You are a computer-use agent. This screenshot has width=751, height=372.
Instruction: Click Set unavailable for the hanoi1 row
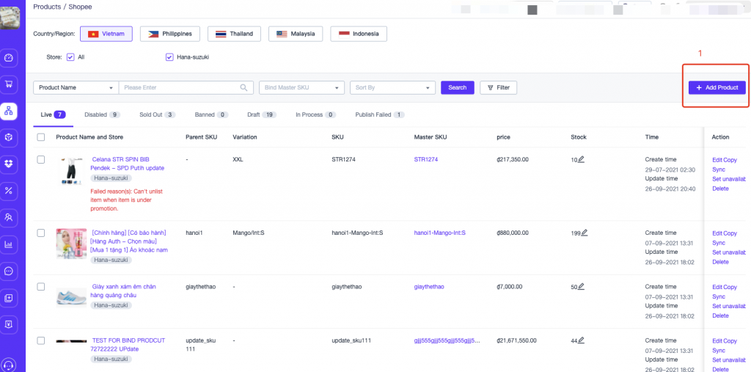coord(729,252)
